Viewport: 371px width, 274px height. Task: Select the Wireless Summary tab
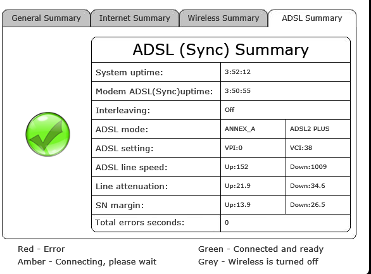(x=223, y=18)
